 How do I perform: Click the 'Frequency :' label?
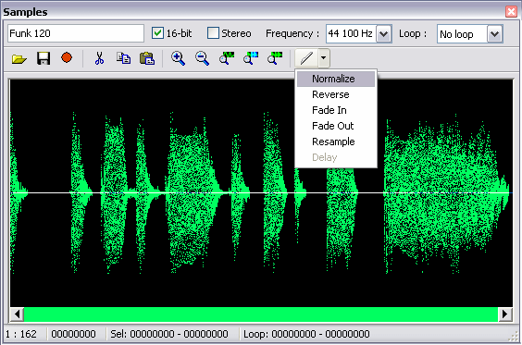pyautogui.click(x=292, y=33)
